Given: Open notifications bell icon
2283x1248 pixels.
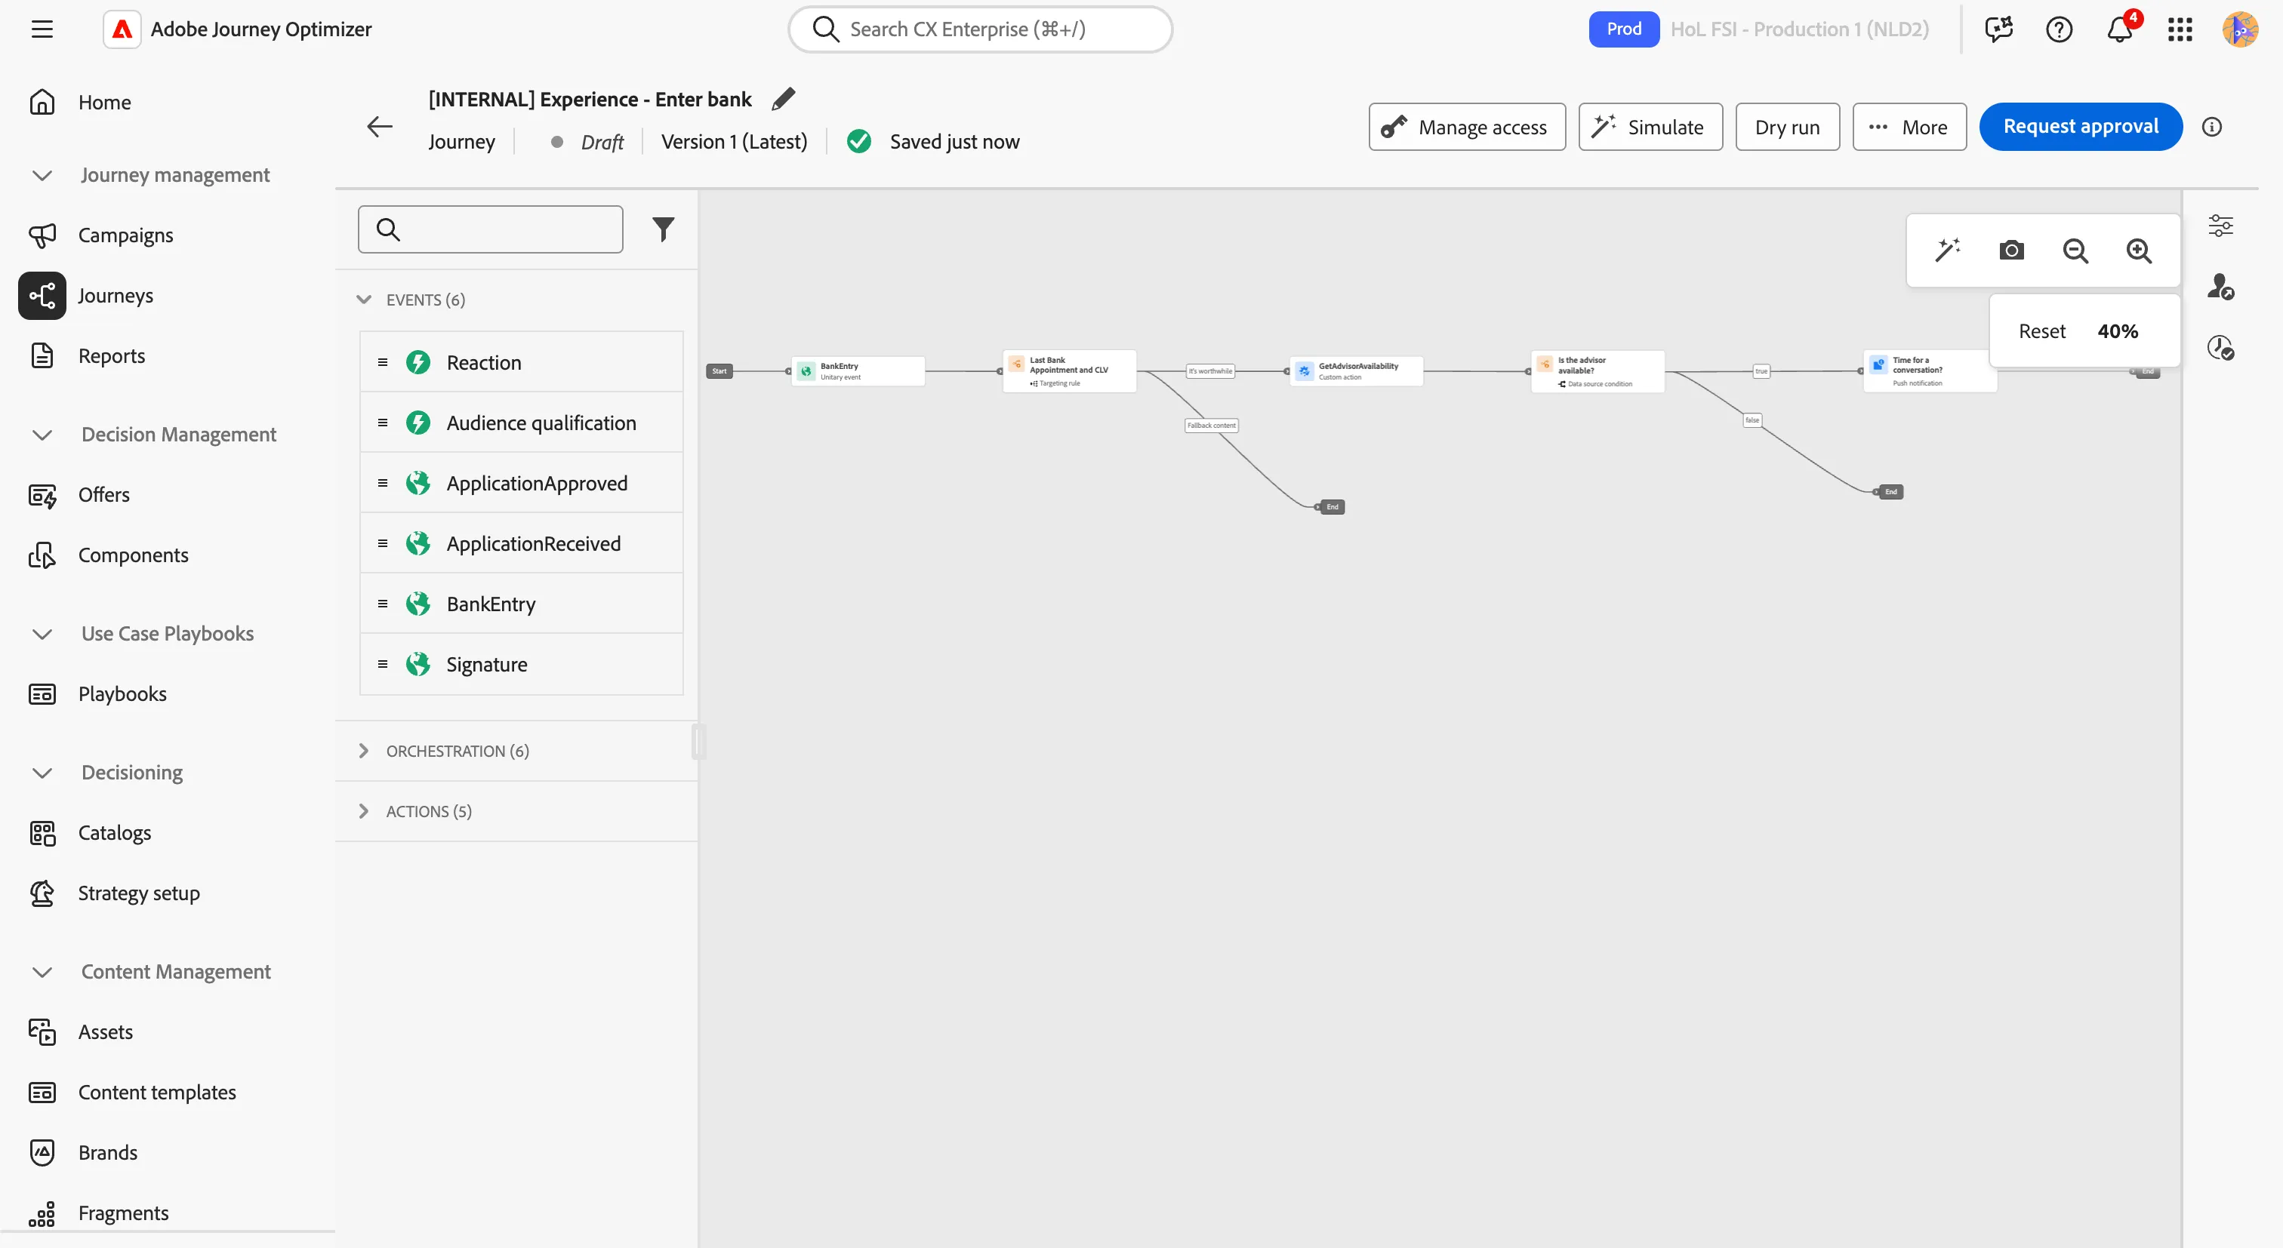Looking at the screenshot, I should pos(2120,29).
